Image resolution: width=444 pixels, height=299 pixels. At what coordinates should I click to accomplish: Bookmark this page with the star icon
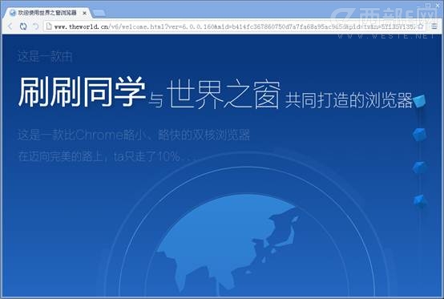tap(421, 26)
